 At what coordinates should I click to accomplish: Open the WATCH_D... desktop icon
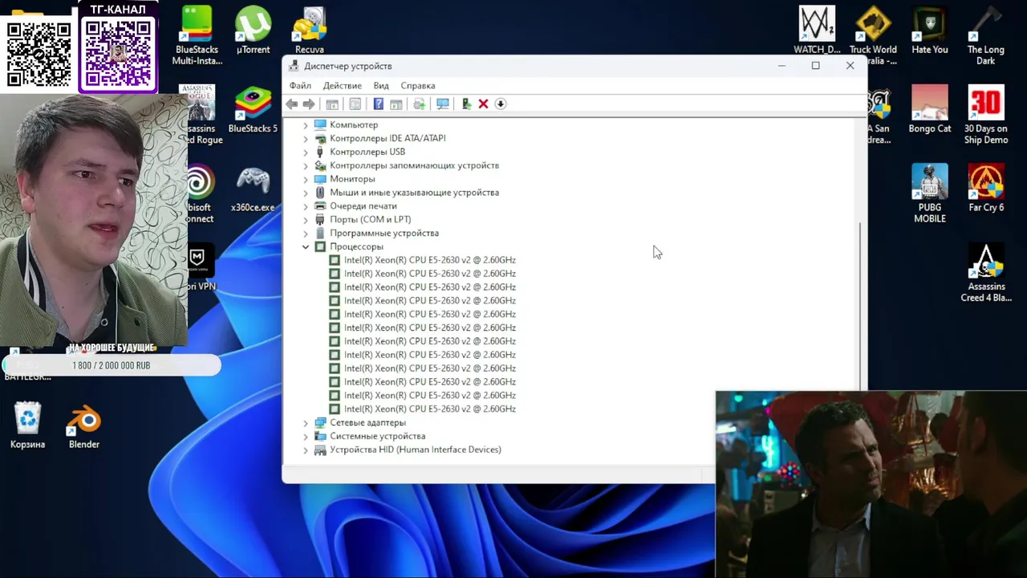817,31
